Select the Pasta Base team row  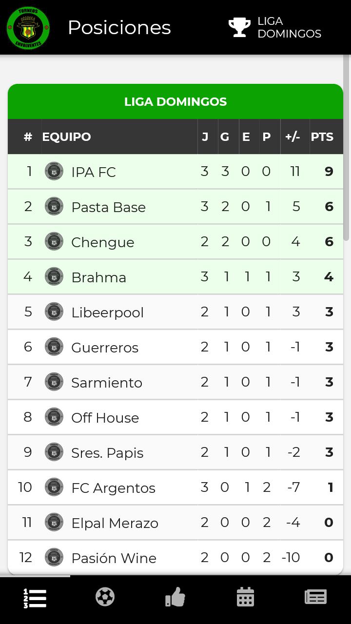(x=175, y=207)
